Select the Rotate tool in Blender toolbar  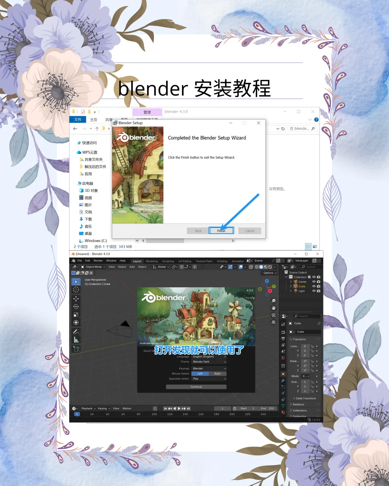[x=76, y=307]
